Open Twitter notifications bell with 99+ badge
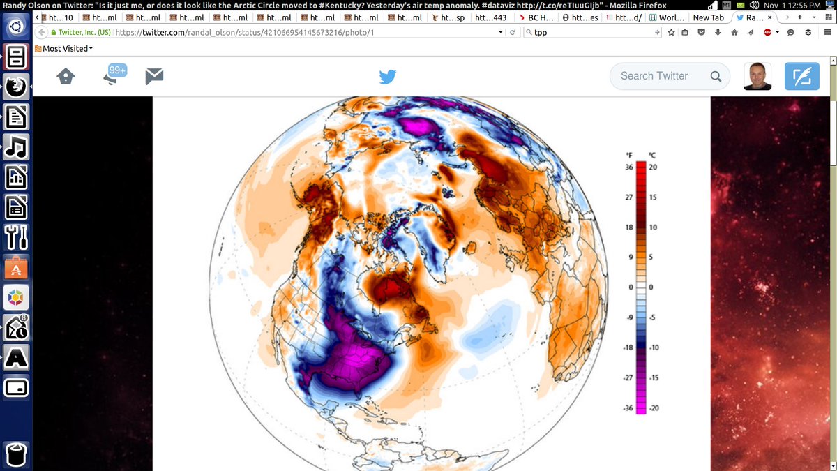This screenshot has height=471, width=837. coord(114,75)
